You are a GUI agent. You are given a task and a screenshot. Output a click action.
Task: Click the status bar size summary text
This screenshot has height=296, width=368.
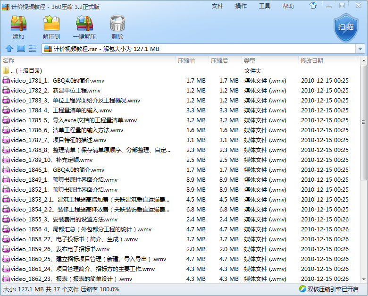click(61, 289)
